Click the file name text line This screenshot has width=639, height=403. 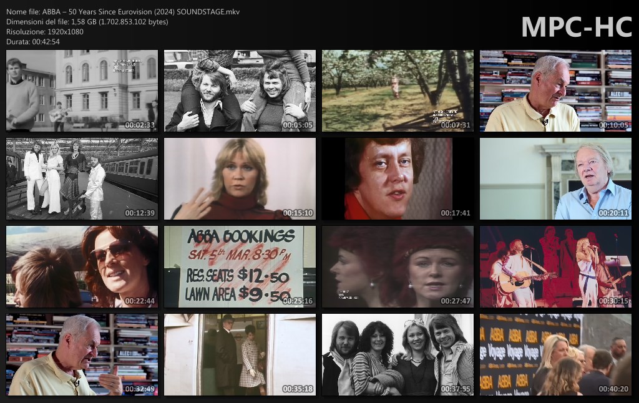123,12
